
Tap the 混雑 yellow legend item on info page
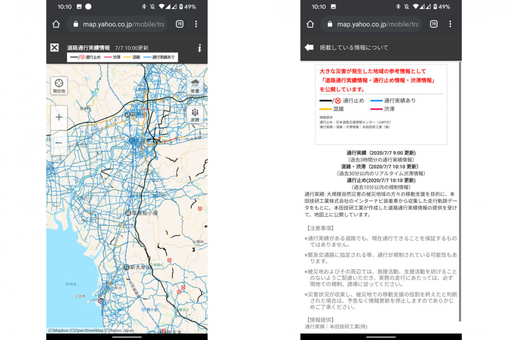pyautogui.click(x=332, y=109)
